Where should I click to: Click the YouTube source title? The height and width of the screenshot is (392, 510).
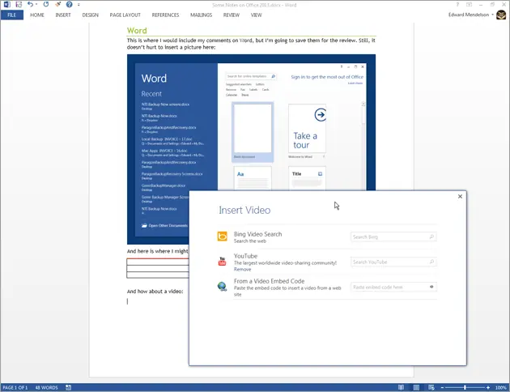click(x=245, y=256)
